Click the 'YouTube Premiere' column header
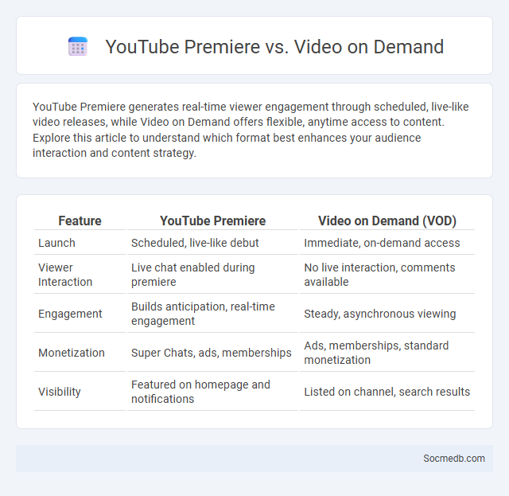Image resolution: width=509 pixels, height=496 pixels. tap(212, 221)
